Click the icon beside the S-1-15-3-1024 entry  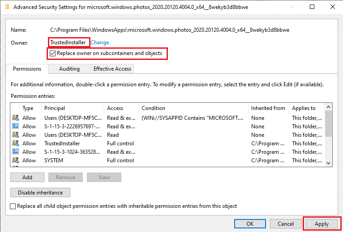coord(16,152)
